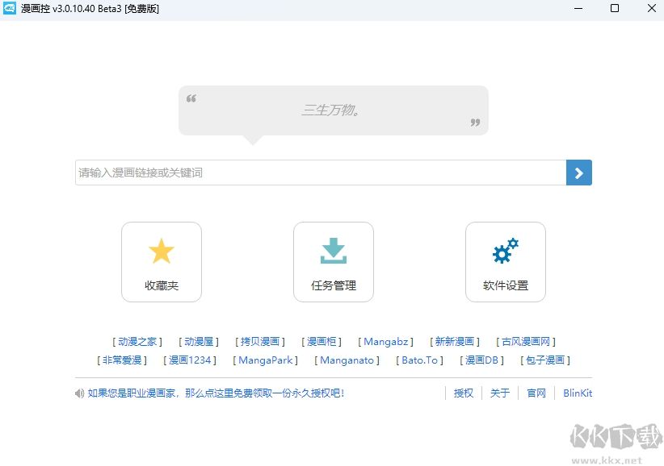Open the MangaPark comic source

tap(266, 360)
